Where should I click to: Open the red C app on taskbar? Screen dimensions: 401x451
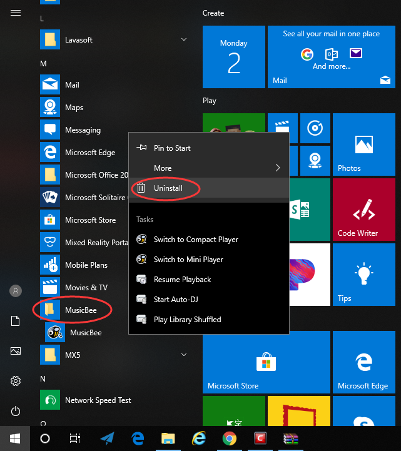pyautogui.click(x=260, y=438)
